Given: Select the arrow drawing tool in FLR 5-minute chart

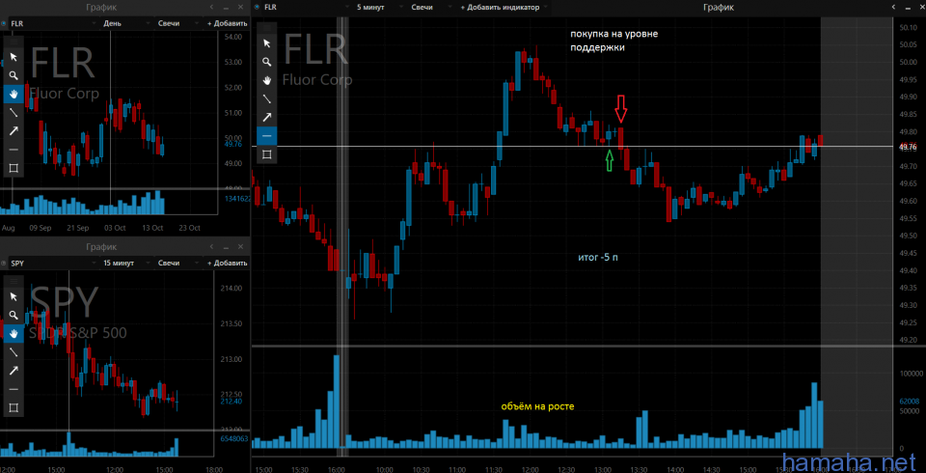Looking at the screenshot, I should coord(267,117).
